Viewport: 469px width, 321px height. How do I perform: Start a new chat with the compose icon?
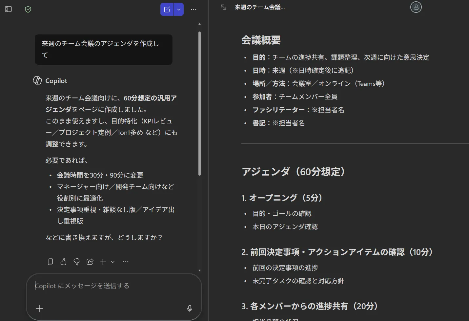click(167, 9)
